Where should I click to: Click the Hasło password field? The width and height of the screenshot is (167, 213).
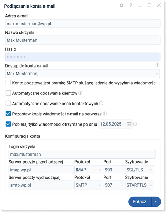click(x=83, y=57)
